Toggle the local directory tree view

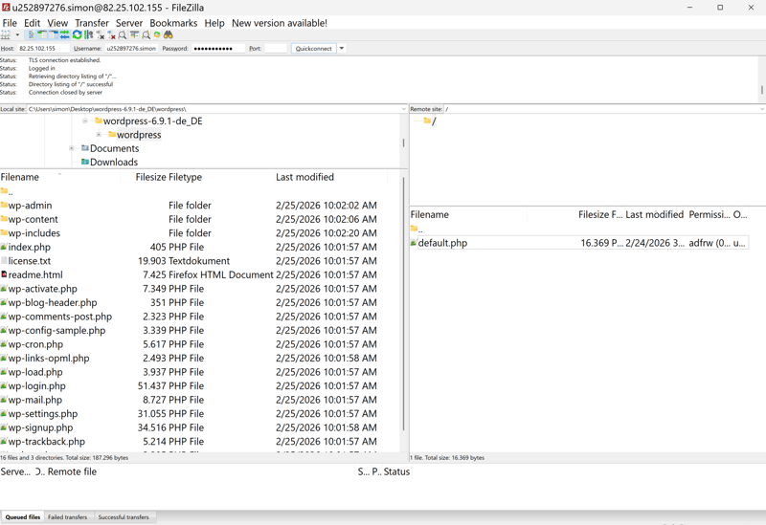point(42,35)
